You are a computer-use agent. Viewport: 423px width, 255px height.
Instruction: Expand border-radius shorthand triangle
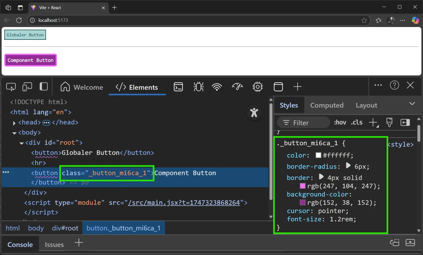pos(348,166)
